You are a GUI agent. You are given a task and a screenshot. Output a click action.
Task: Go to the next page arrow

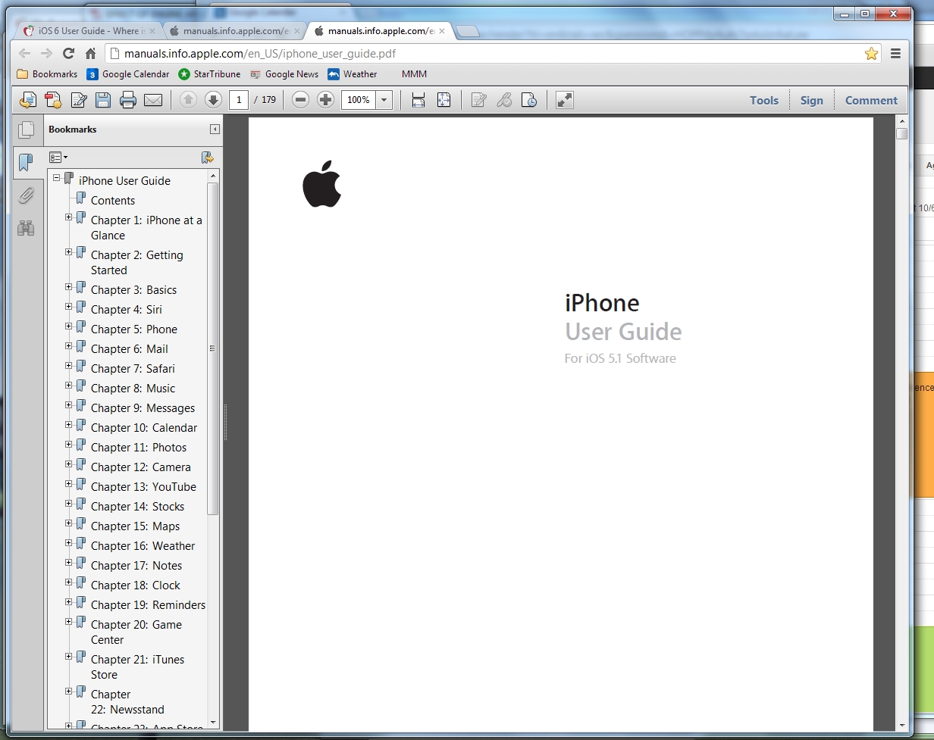point(214,100)
